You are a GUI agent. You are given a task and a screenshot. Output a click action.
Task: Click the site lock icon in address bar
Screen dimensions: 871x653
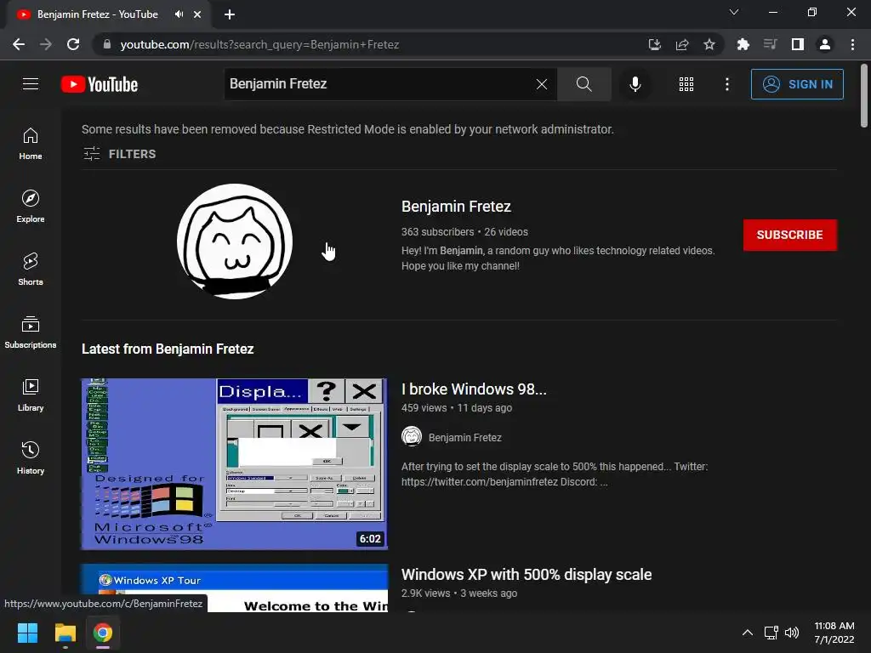coord(106,44)
